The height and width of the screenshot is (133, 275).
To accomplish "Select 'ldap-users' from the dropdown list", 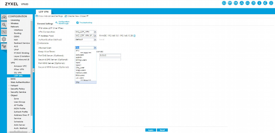I will [x=85, y=70].
